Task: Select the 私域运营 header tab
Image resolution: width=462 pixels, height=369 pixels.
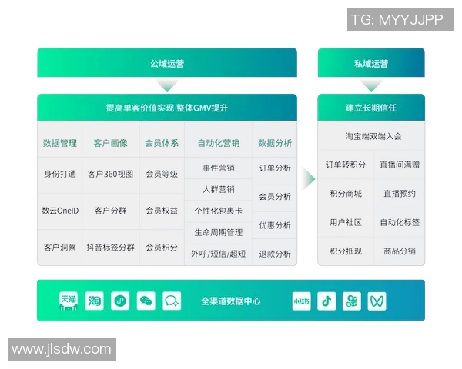Action: pos(370,63)
